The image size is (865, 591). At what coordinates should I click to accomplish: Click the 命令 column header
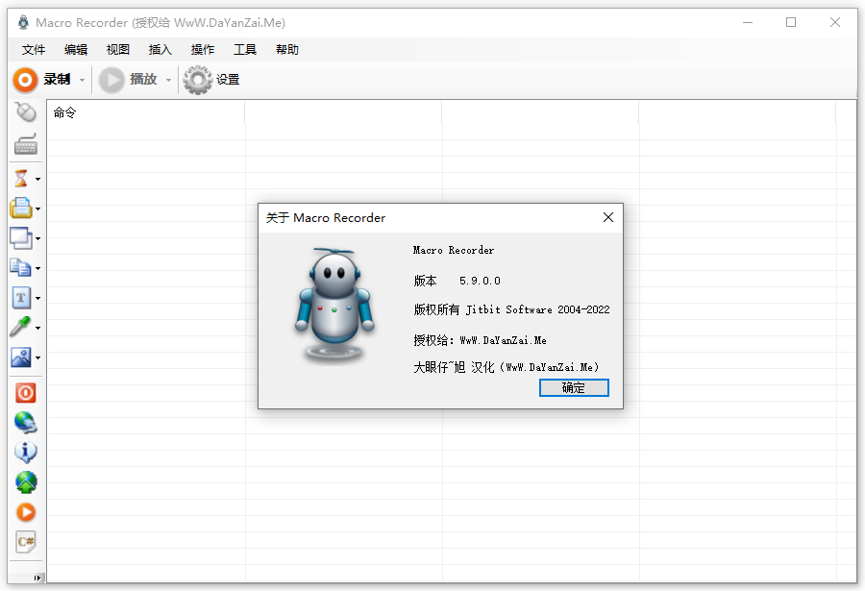[146, 112]
